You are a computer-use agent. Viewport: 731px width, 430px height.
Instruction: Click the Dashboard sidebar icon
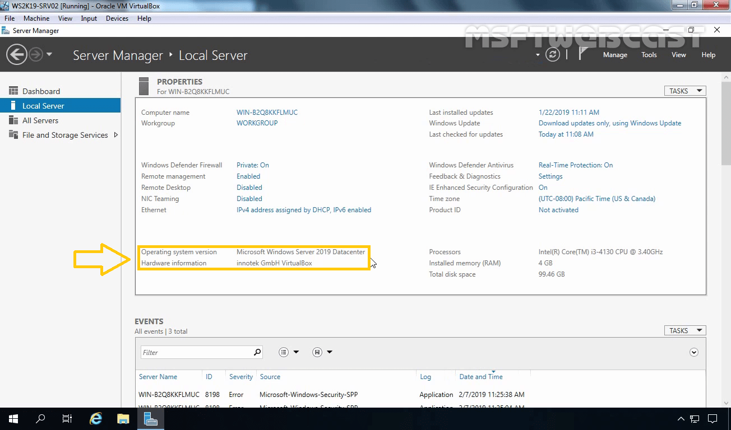pyautogui.click(x=13, y=91)
